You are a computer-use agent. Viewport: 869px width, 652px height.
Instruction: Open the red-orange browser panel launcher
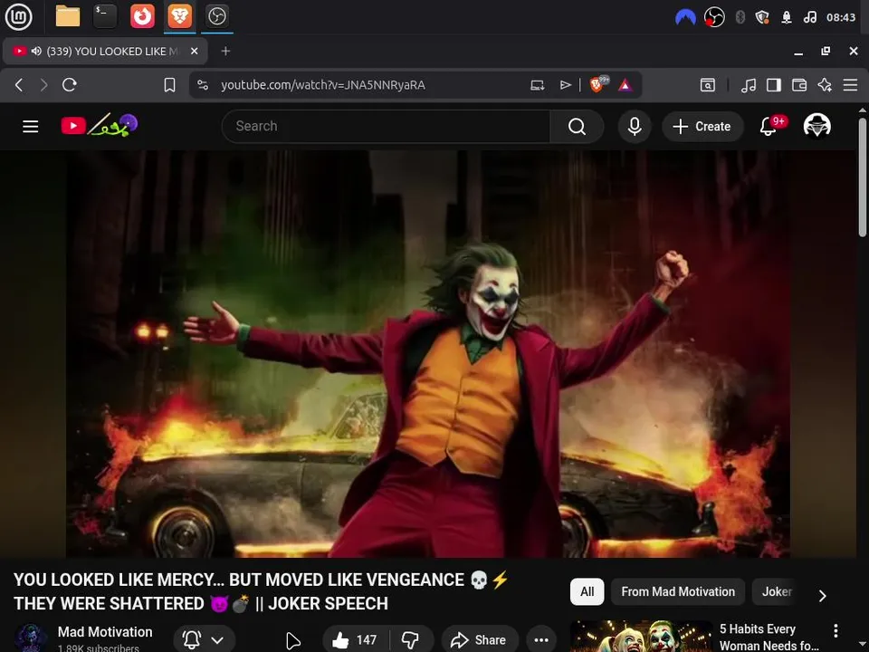coord(142,16)
